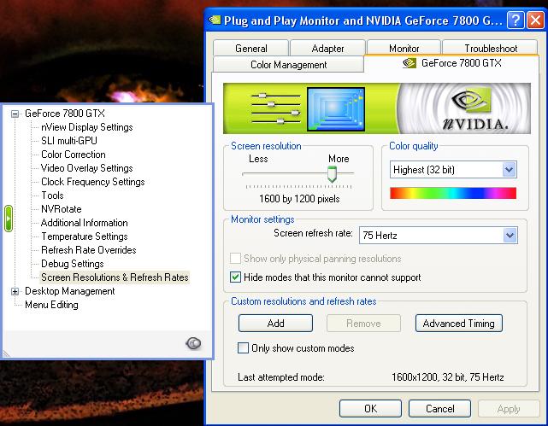Click the rainbow color quality bar
Image resolution: width=548 pixels, height=426 pixels.
[x=453, y=193]
